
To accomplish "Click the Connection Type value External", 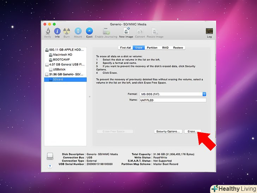I will click(92, 161).
